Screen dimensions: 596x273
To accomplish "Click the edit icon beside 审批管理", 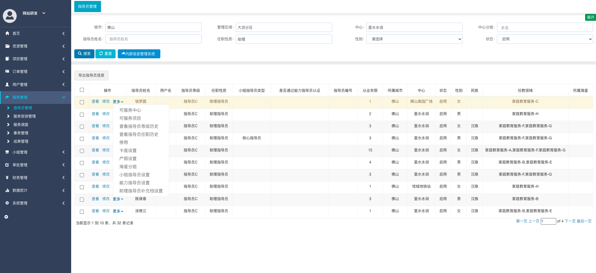I will click(7, 165).
